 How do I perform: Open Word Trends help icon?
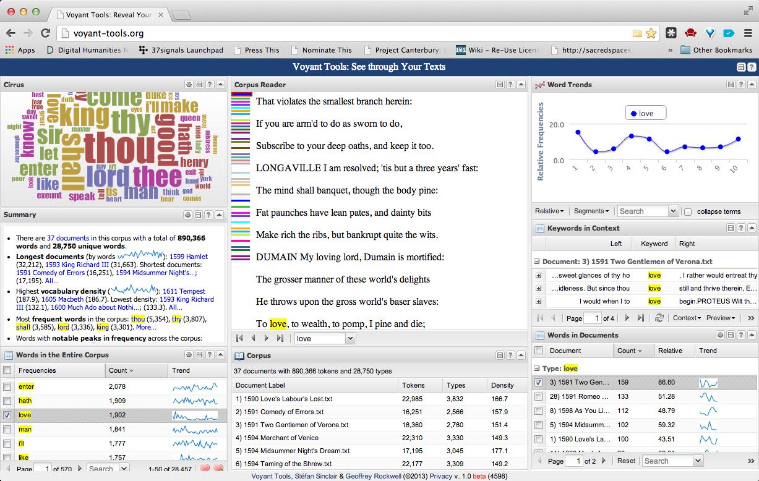coord(741,85)
